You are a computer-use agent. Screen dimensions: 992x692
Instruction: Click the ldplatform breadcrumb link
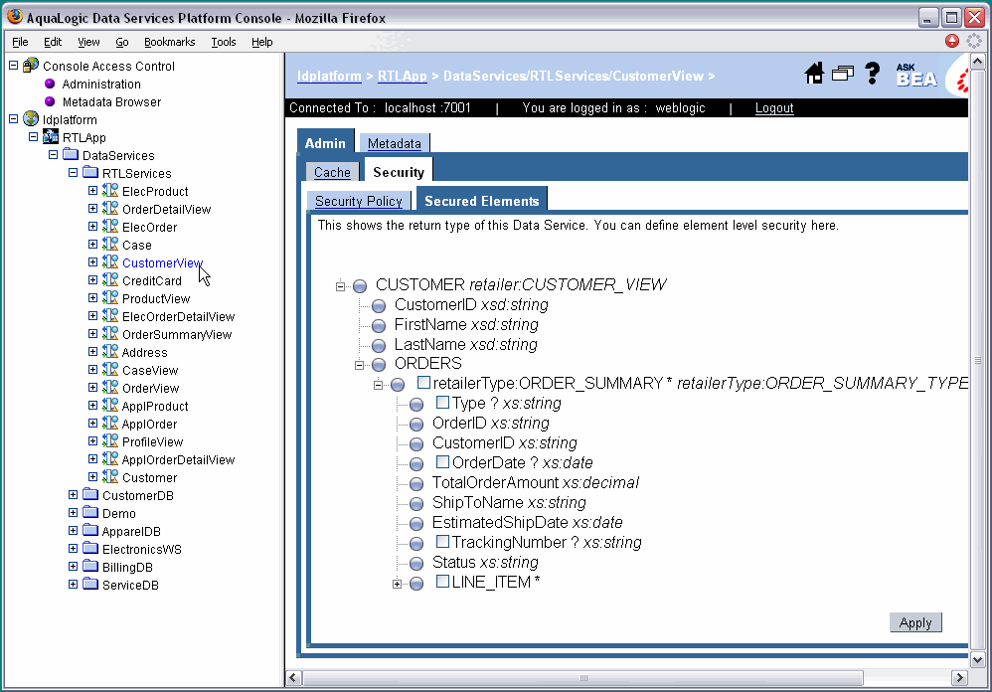329,76
